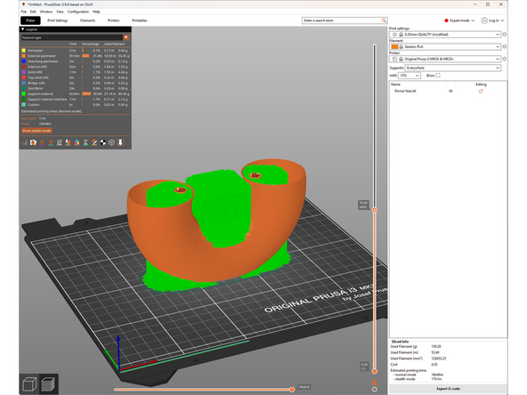Viewport: 527px width, 395px height.
Task: Open the View menu
Action: tap(60, 12)
